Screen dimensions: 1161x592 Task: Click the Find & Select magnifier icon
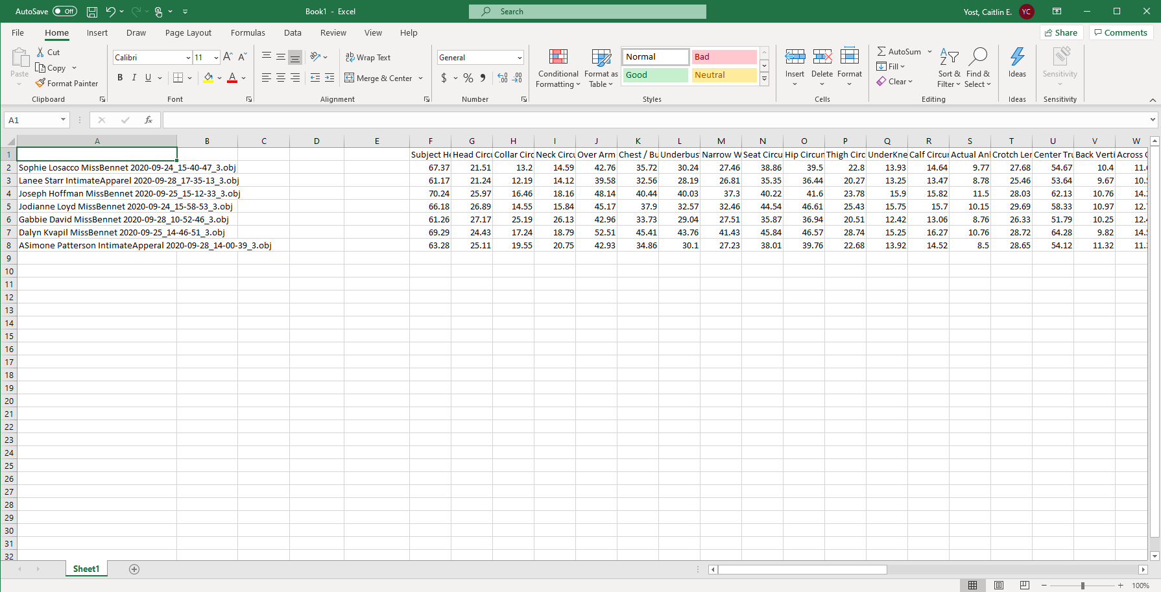pos(978,57)
